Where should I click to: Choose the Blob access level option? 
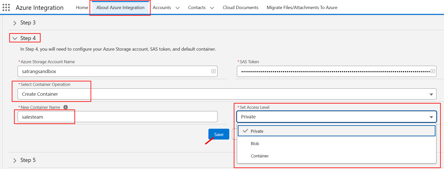tap(337, 144)
